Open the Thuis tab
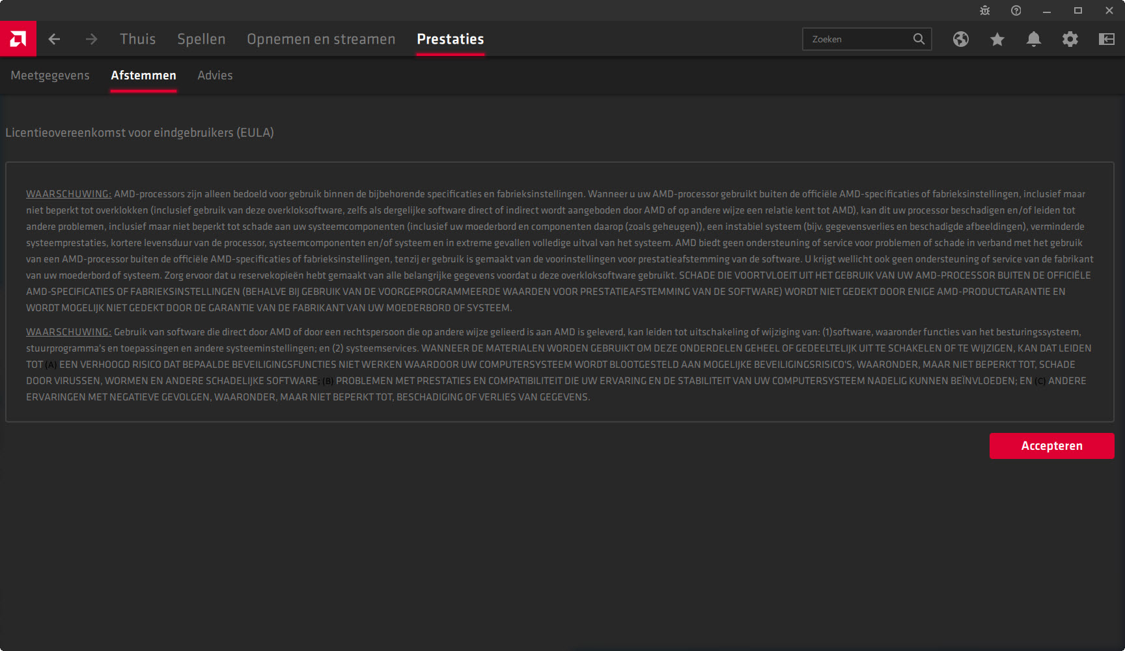Image resolution: width=1125 pixels, height=651 pixels. 137,39
